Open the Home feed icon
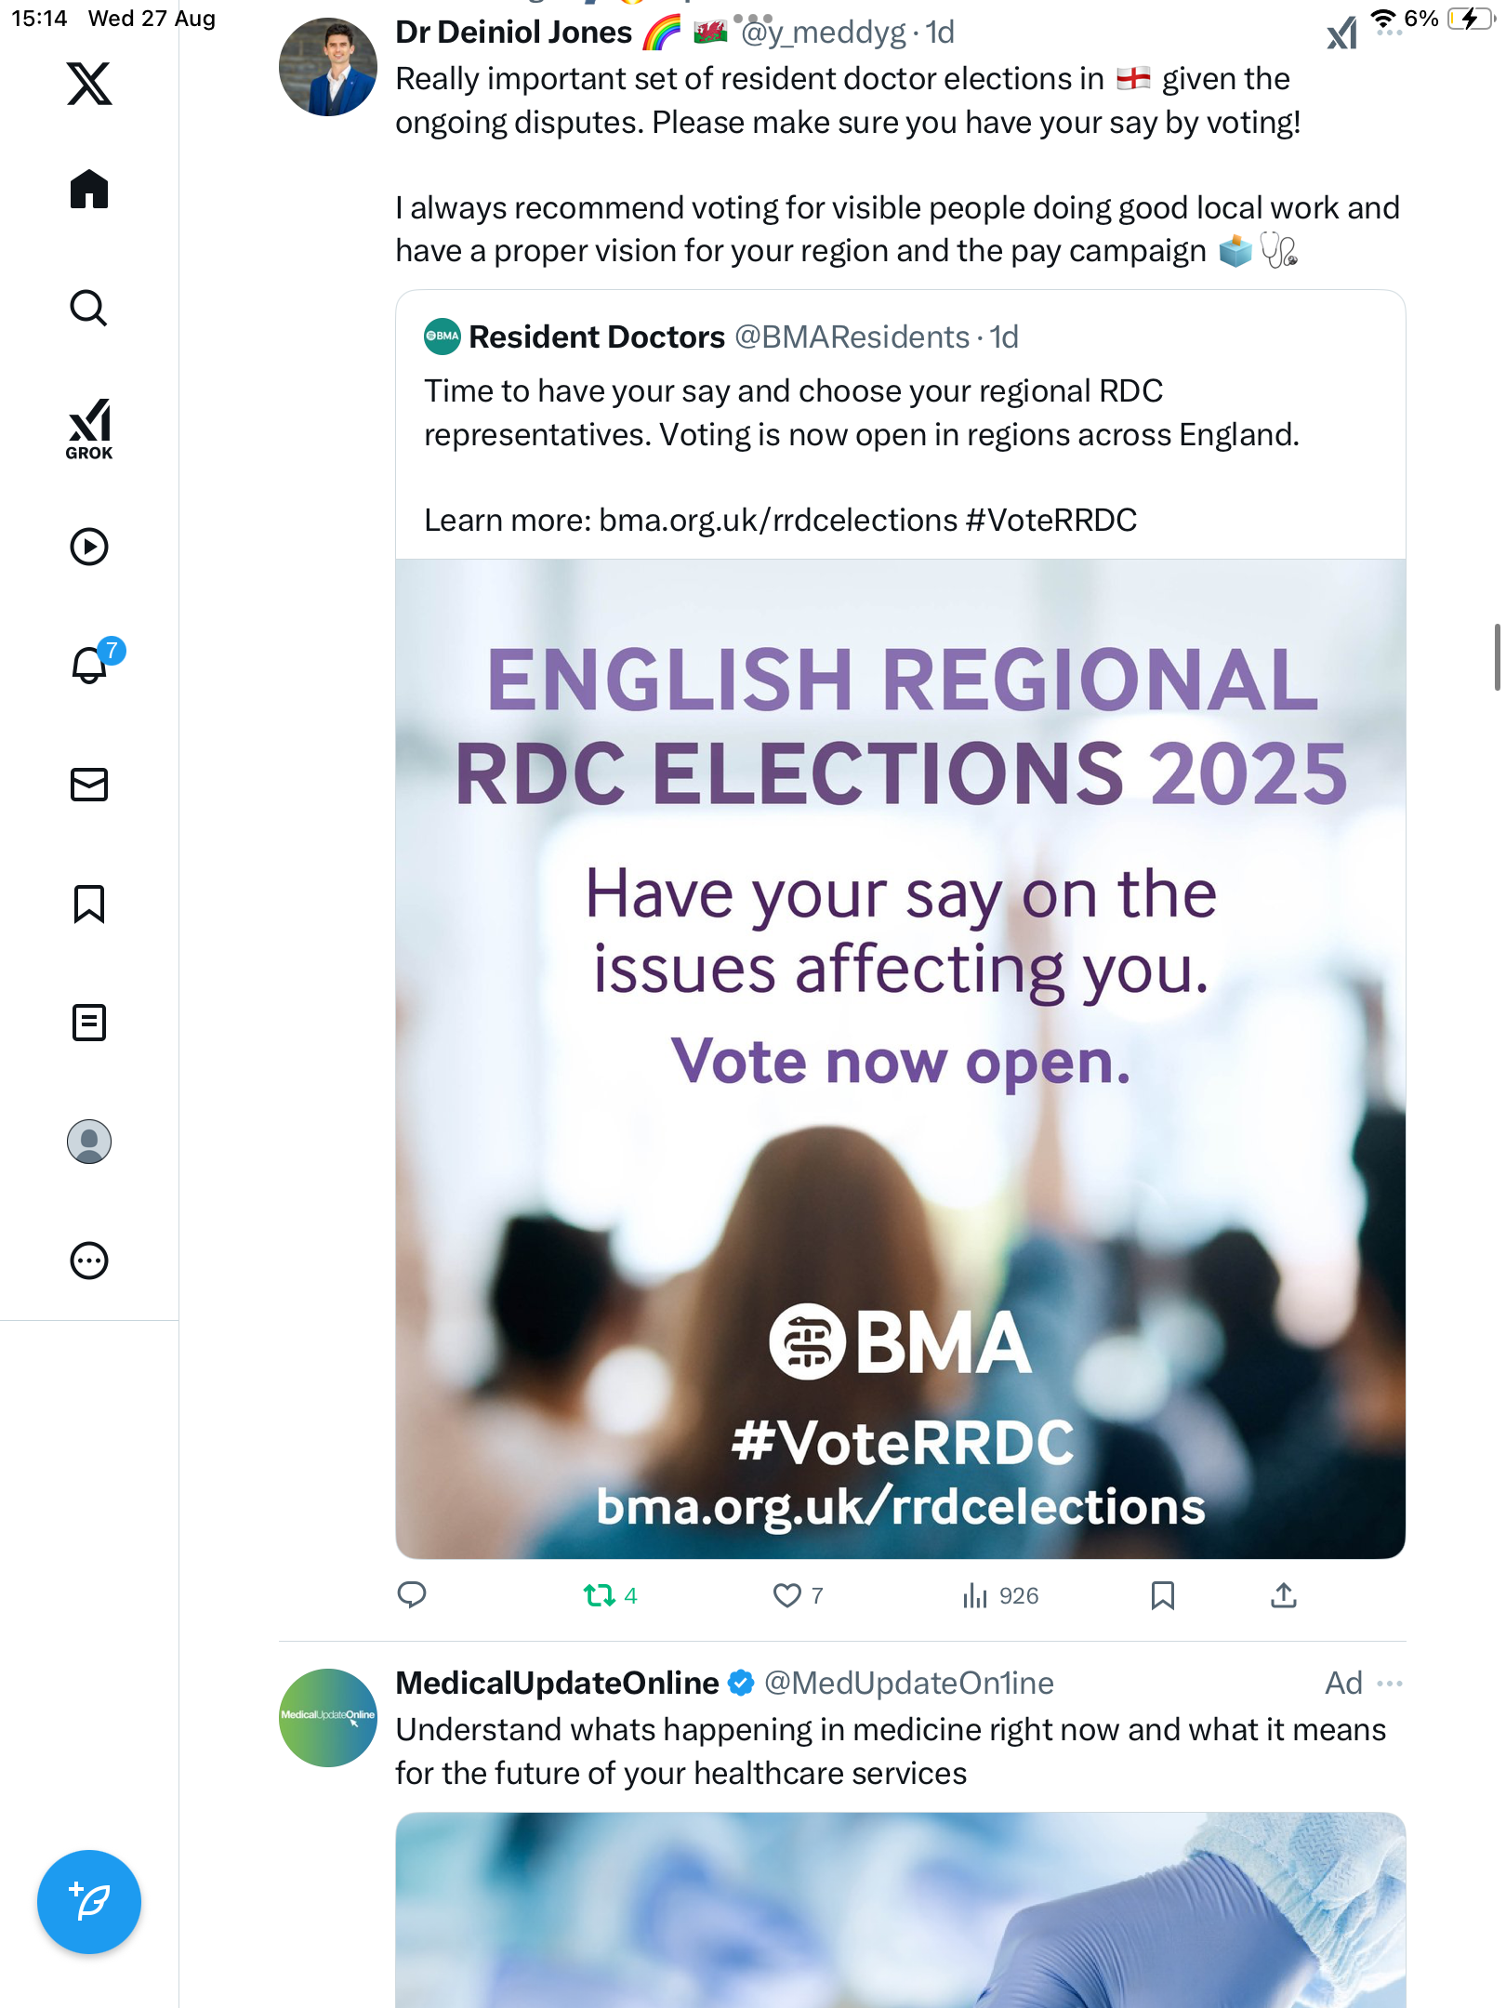1506x2008 pixels. coord(89,190)
